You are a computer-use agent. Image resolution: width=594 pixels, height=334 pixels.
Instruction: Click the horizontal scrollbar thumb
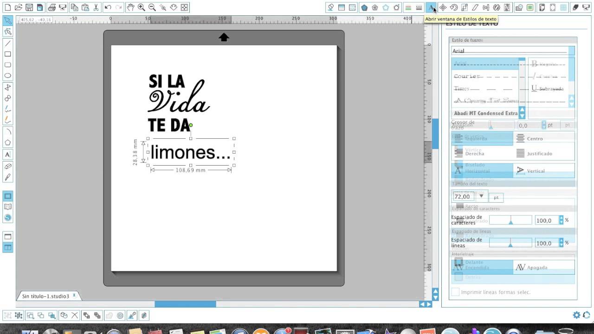tap(185, 304)
